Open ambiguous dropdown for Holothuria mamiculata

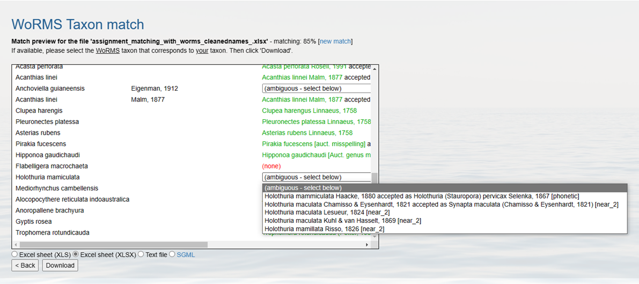pos(317,177)
